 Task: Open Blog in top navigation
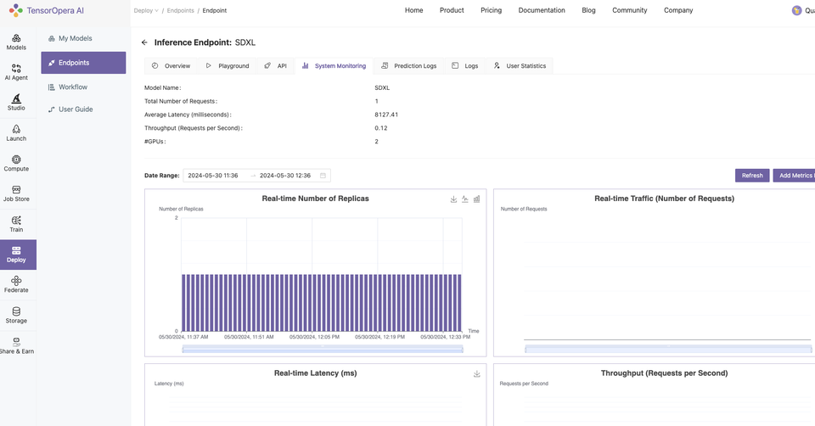pyautogui.click(x=588, y=10)
